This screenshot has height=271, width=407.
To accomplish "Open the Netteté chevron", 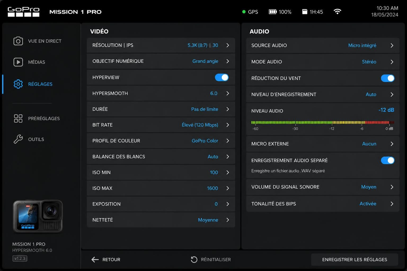I will 228,220.
